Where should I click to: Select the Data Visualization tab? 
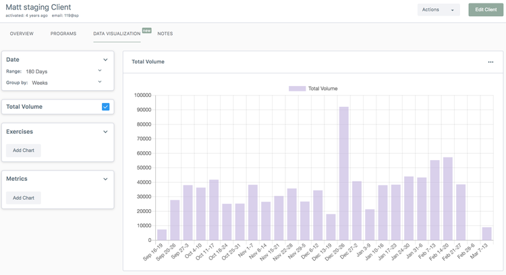click(117, 33)
